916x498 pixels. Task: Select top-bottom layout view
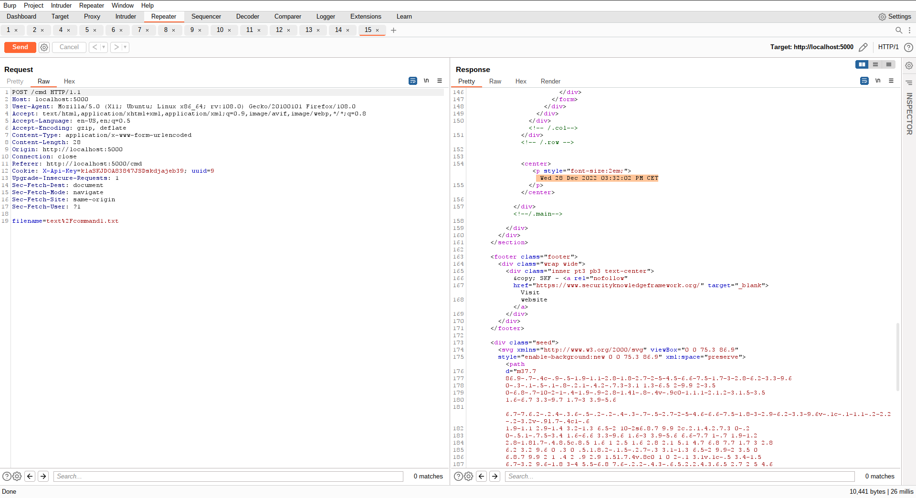tap(875, 64)
